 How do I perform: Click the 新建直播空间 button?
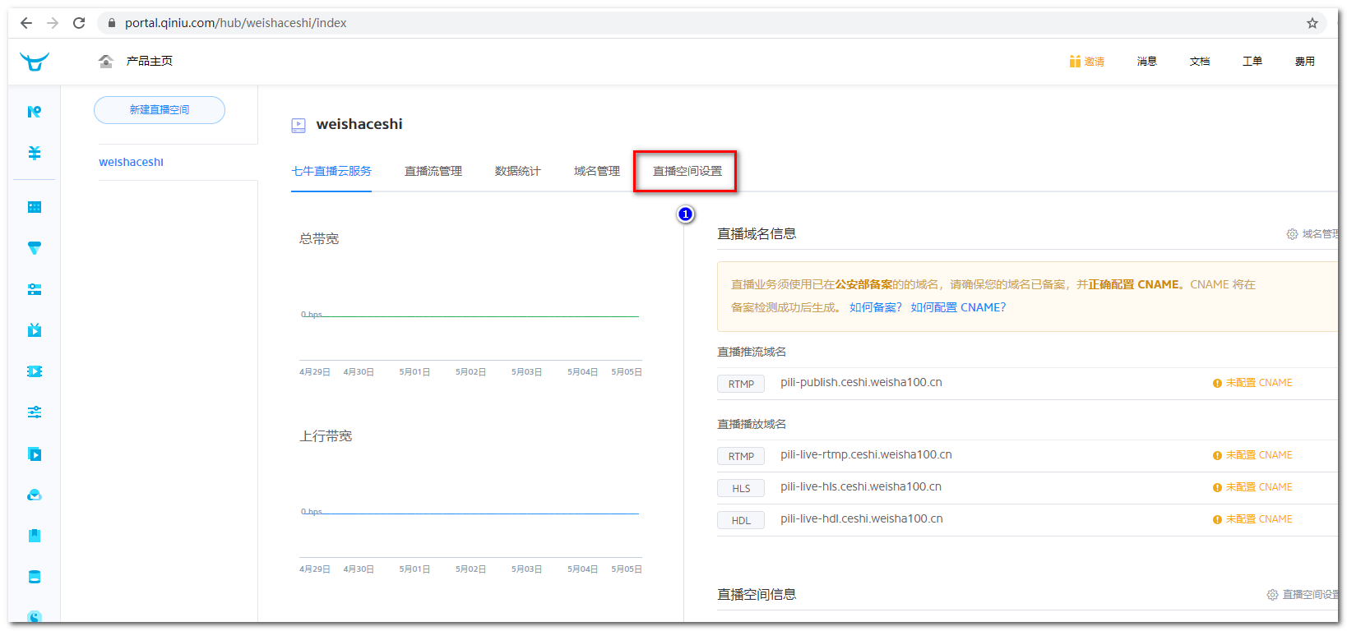[x=160, y=110]
